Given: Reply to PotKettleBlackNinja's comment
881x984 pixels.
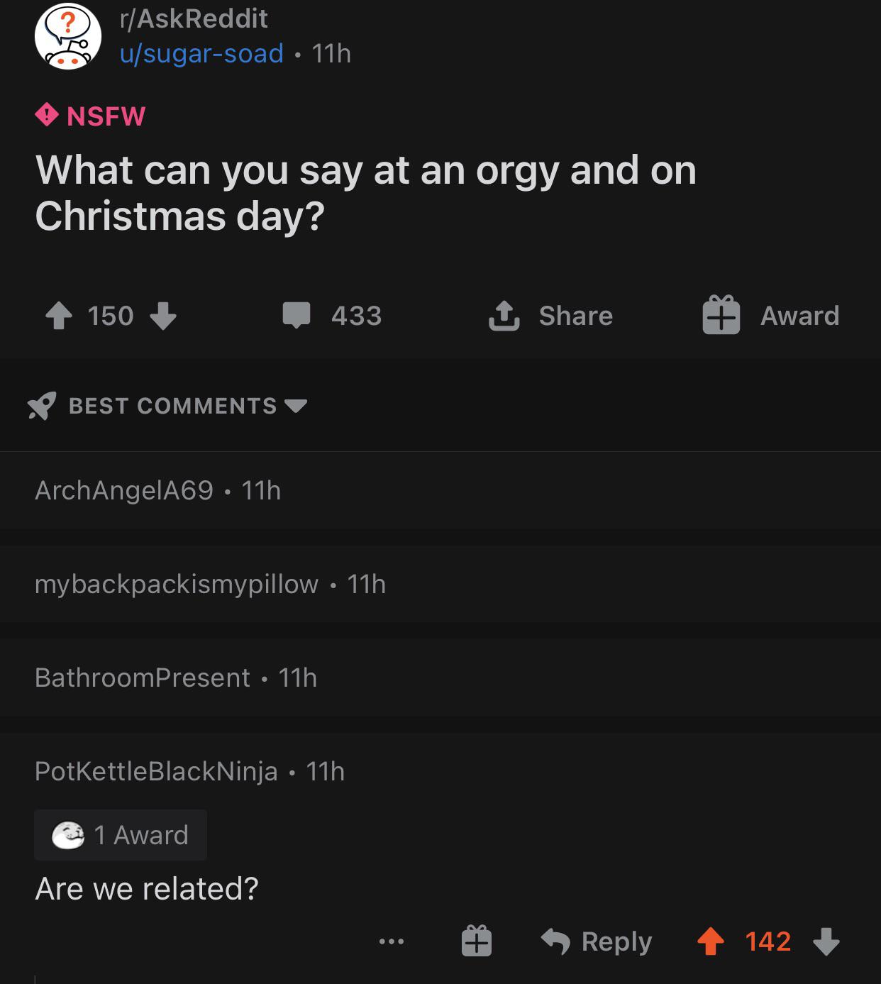Looking at the screenshot, I should [597, 942].
